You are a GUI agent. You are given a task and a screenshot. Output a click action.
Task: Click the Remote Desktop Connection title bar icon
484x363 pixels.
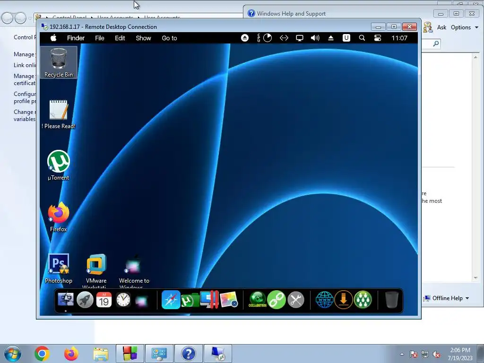pos(44,27)
